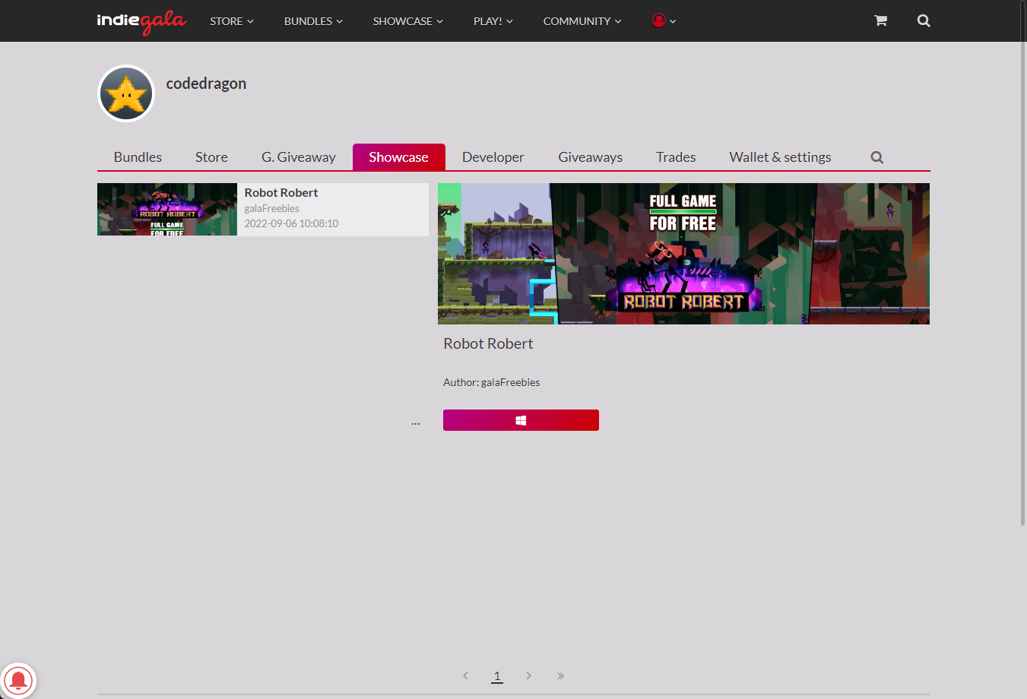Click the profile tab search magnifier icon

tap(877, 157)
